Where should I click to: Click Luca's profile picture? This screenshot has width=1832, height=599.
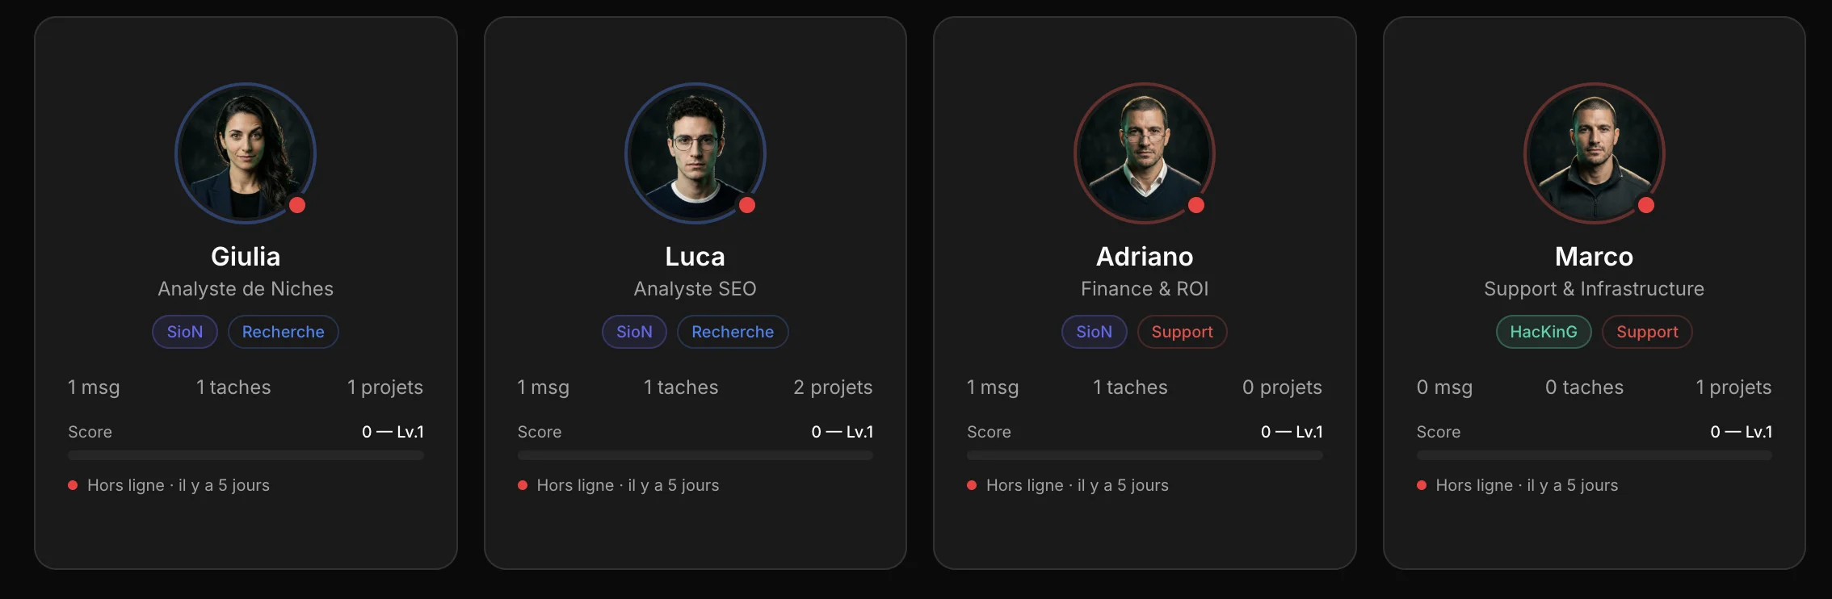pos(695,153)
